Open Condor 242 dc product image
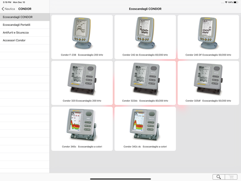The image size is (241, 181). click(145, 33)
